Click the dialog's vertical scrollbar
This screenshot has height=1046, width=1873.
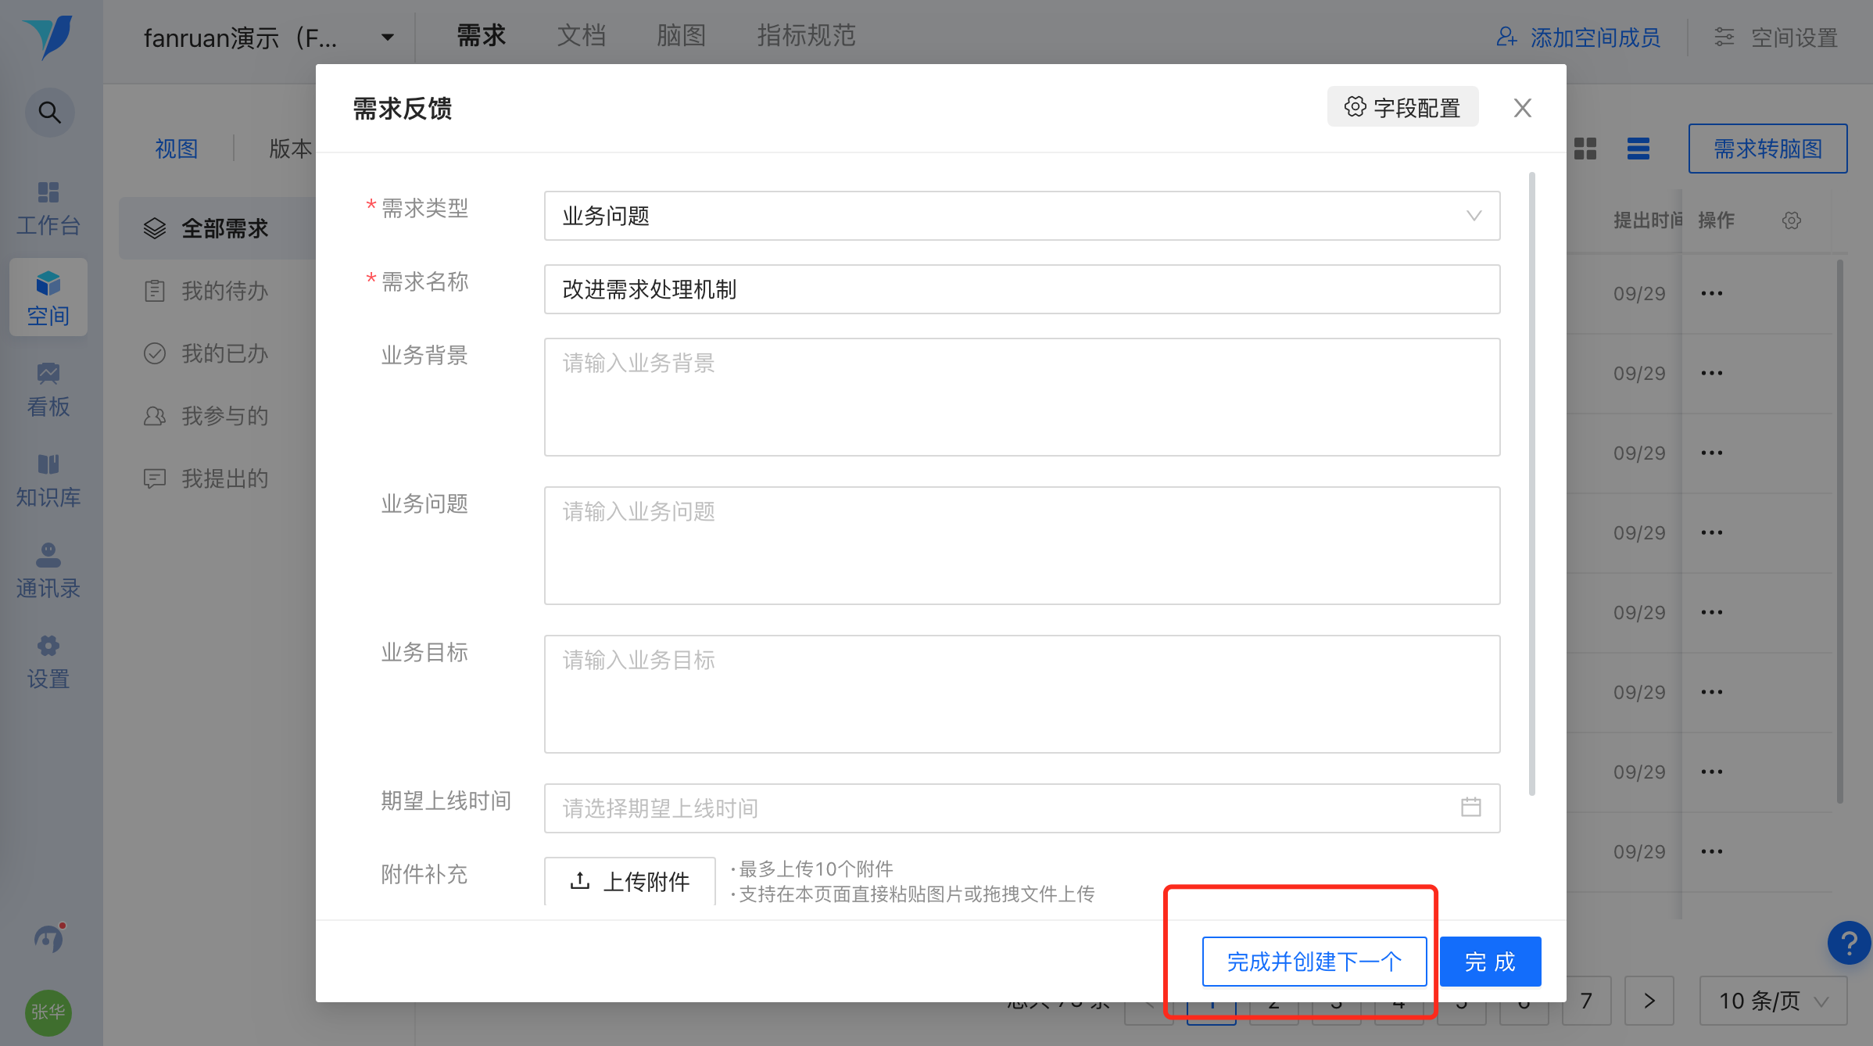click(x=1531, y=483)
